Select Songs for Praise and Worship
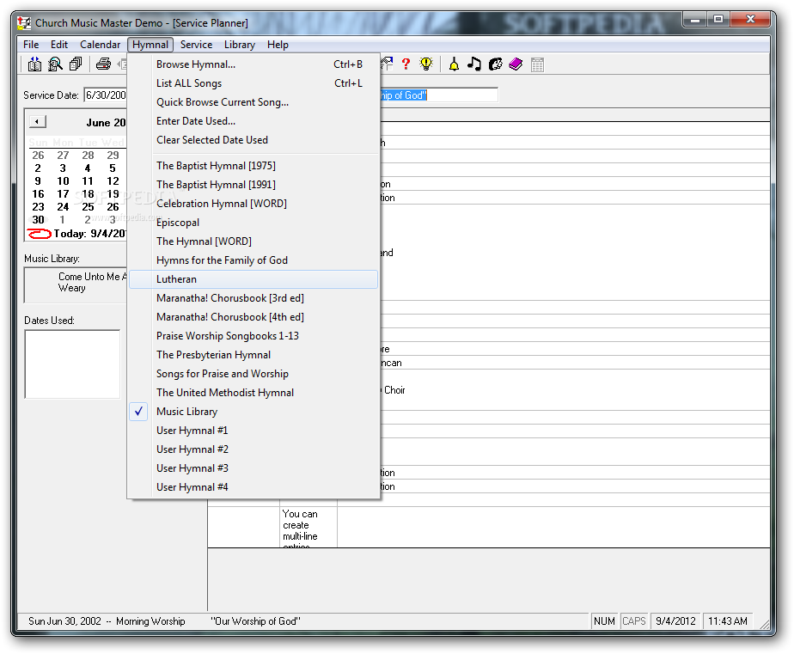 (x=253, y=374)
